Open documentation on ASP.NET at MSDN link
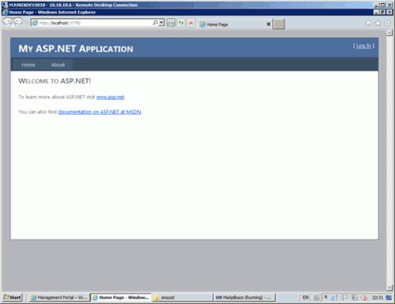The image size is (395, 304). pos(100,112)
